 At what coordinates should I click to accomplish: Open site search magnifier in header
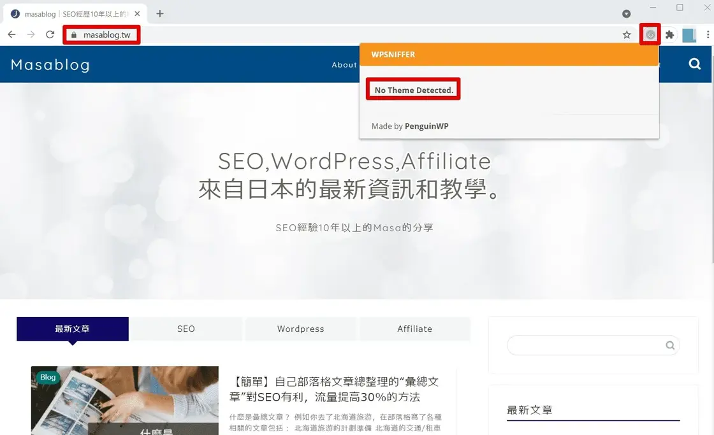point(694,64)
